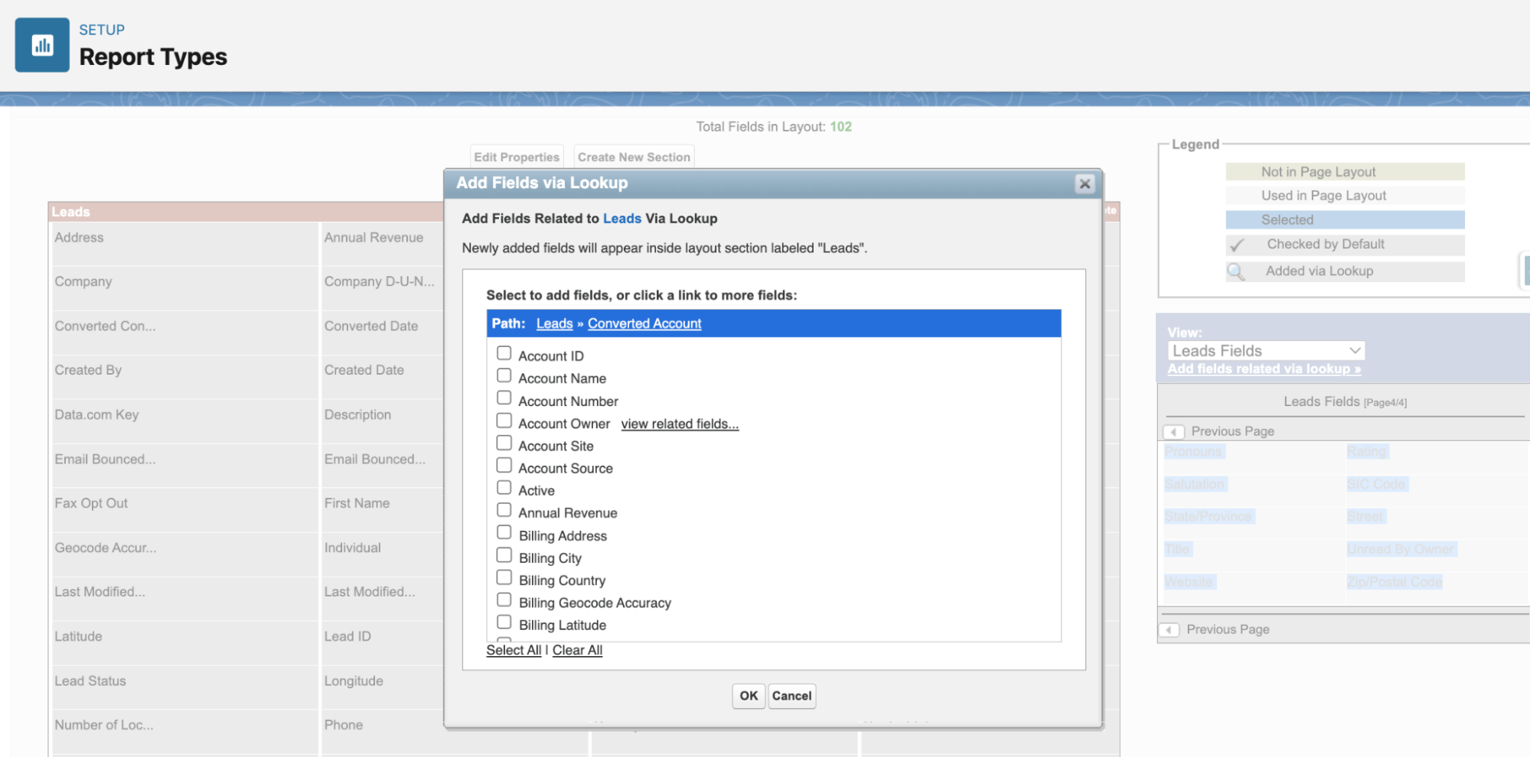Image resolution: width=1530 pixels, height=757 pixels.
Task: Toggle the Active checkbox
Action: 504,487
